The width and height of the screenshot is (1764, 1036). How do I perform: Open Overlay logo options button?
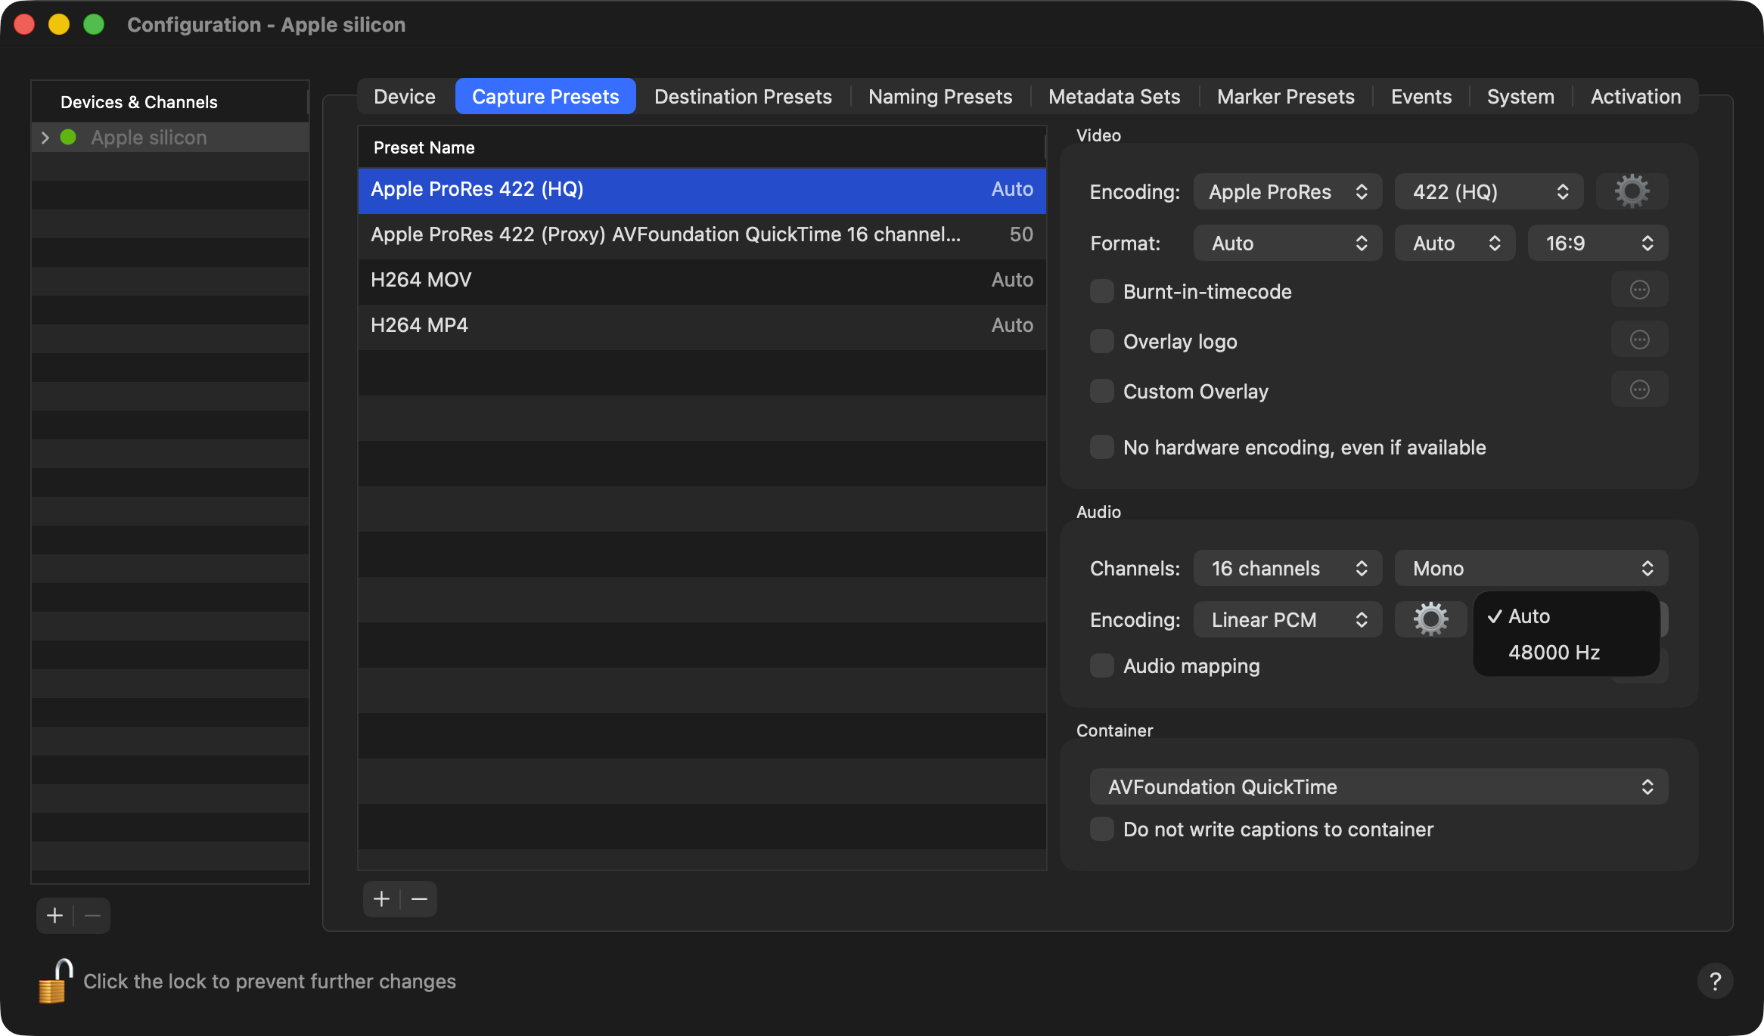1639,340
